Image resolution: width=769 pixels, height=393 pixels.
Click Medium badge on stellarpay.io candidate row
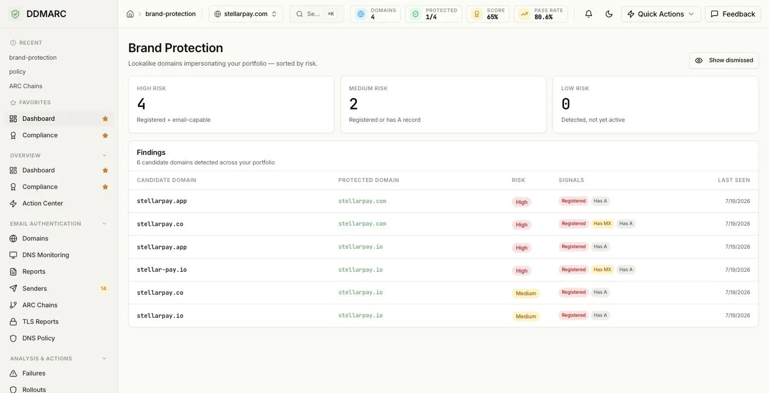coord(526,317)
